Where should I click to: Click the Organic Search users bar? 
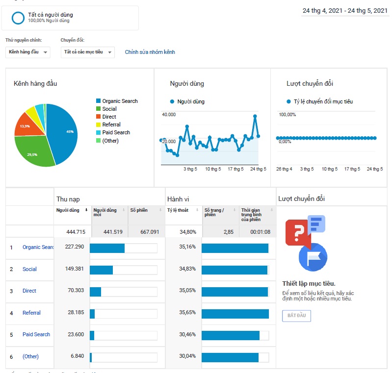[107, 249]
